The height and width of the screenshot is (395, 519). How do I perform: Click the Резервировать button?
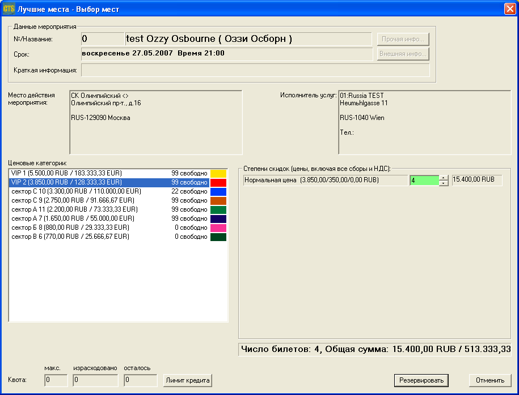point(421,380)
